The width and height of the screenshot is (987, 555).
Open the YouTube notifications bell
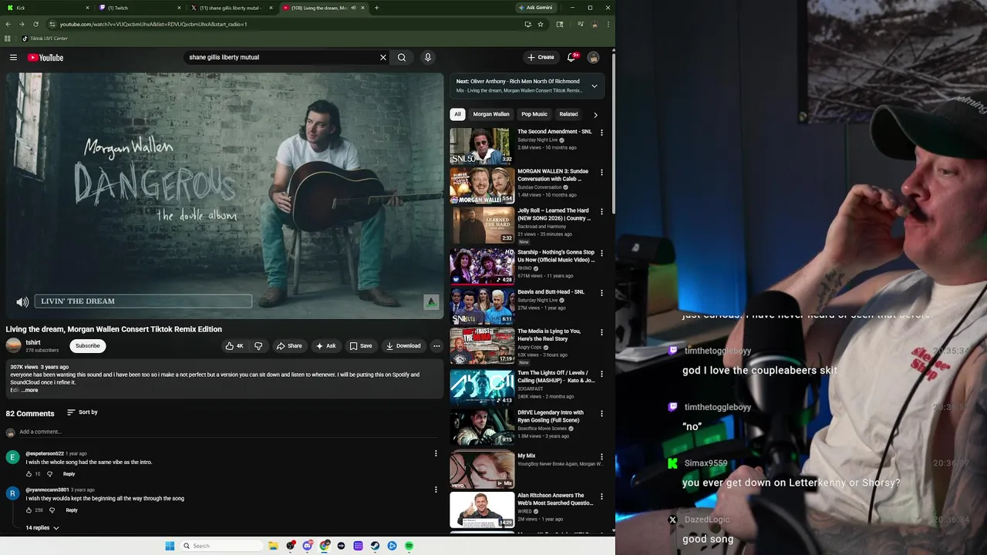coord(571,57)
